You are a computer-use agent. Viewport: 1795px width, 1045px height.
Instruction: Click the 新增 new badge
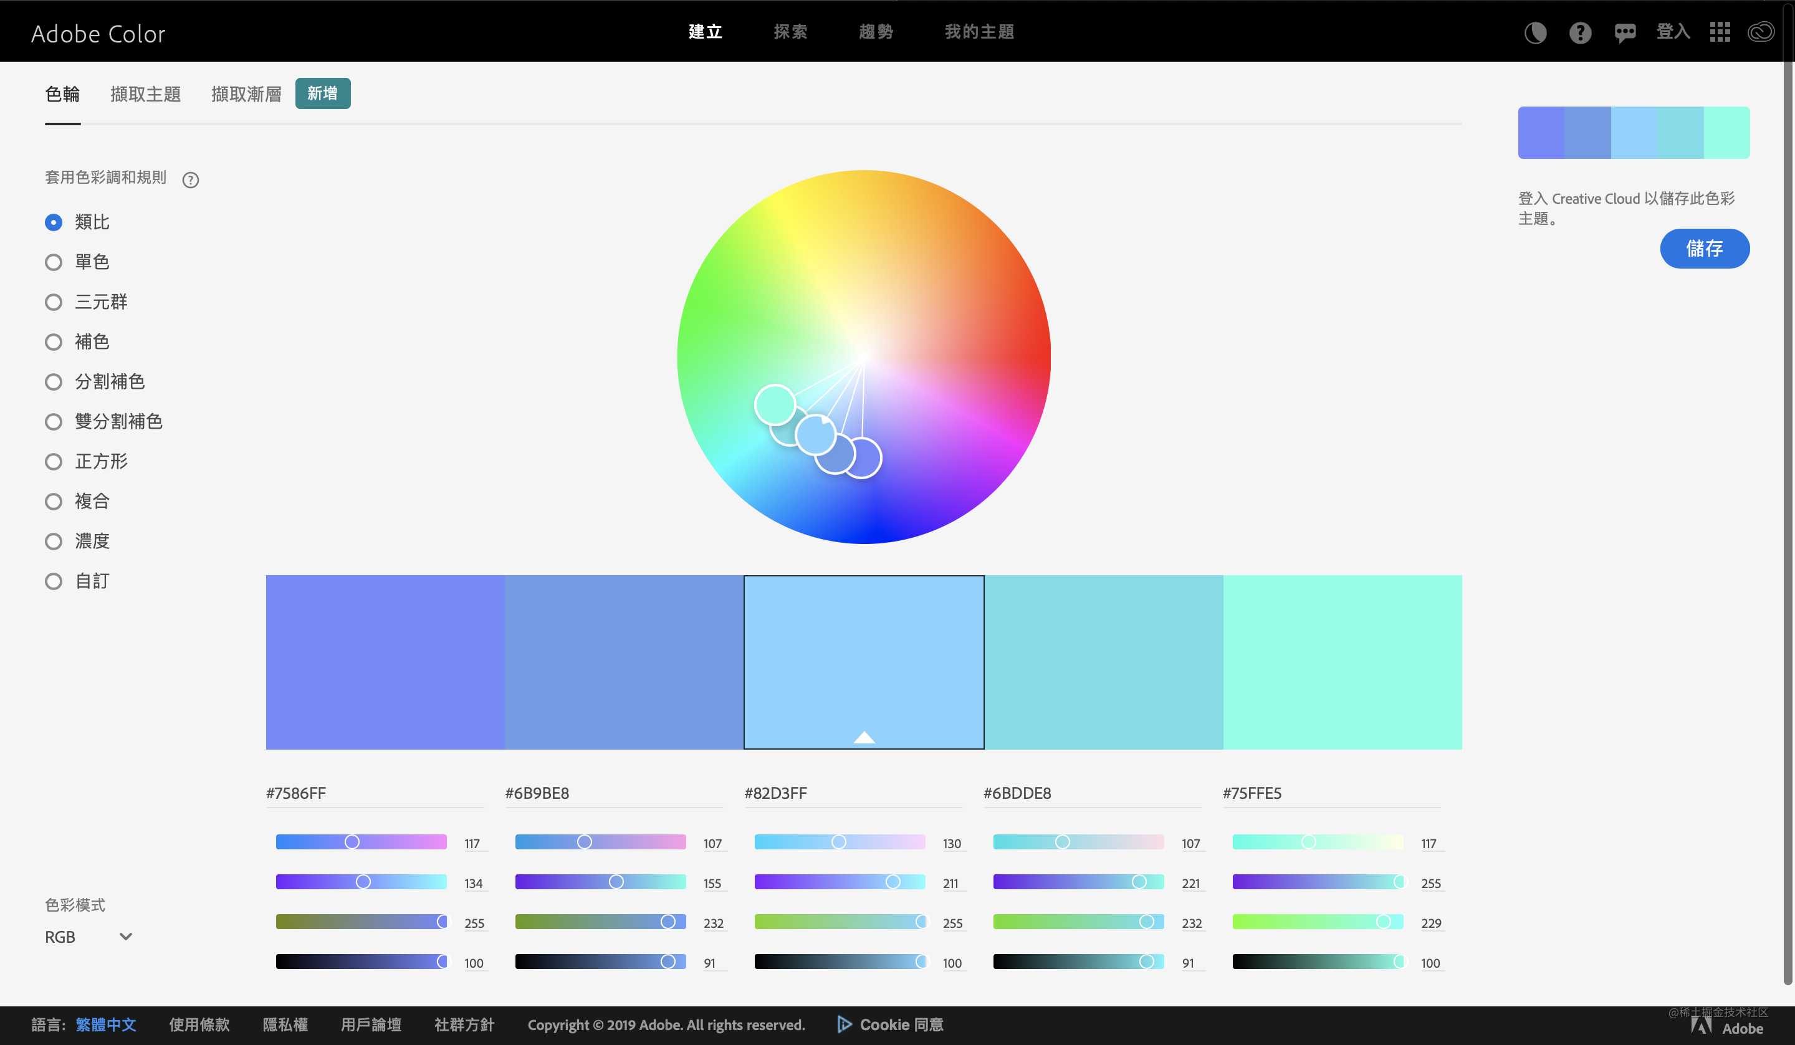(x=323, y=93)
